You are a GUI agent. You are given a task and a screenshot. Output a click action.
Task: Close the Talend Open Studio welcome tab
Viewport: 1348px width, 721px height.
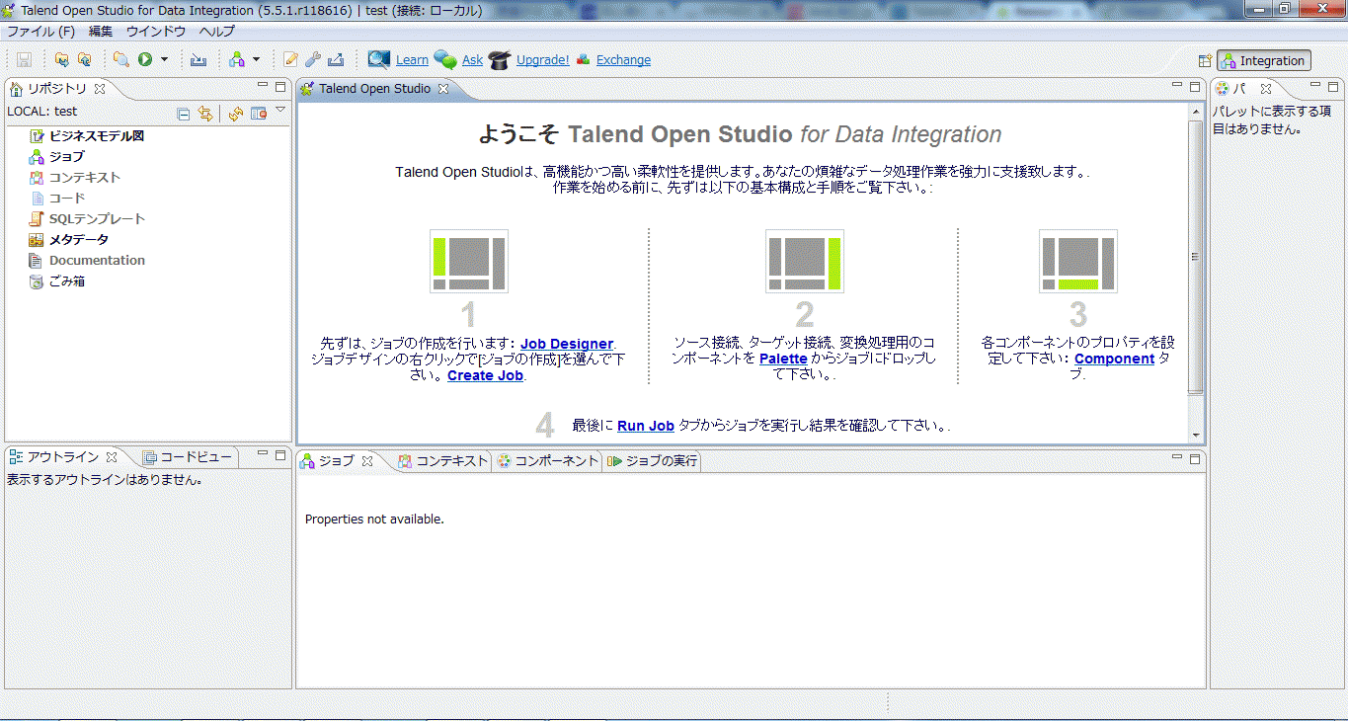coord(443,89)
